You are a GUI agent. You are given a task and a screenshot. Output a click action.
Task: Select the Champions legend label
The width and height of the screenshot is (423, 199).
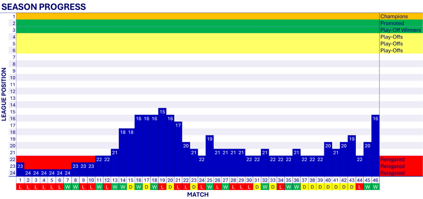394,16
